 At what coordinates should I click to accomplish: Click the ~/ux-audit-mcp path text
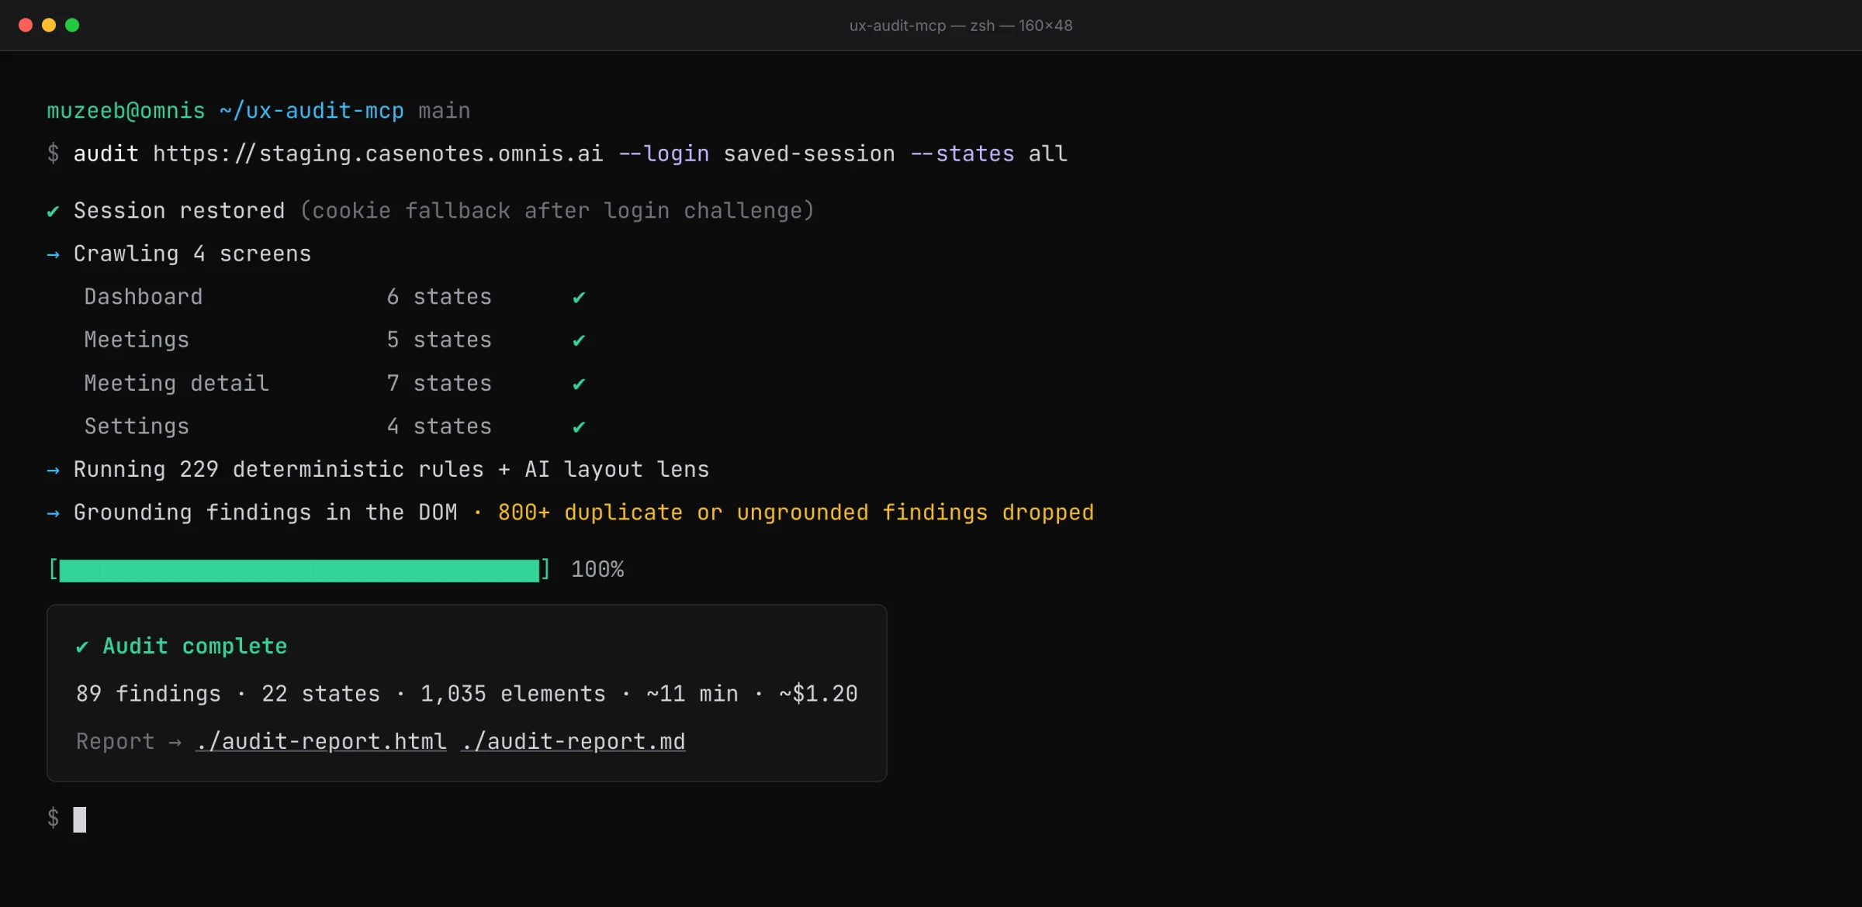point(312,111)
